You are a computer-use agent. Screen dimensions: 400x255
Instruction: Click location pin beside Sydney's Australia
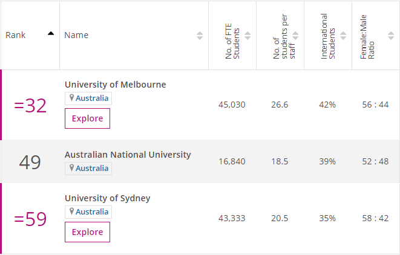pyautogui.click(x=71, y=211)
